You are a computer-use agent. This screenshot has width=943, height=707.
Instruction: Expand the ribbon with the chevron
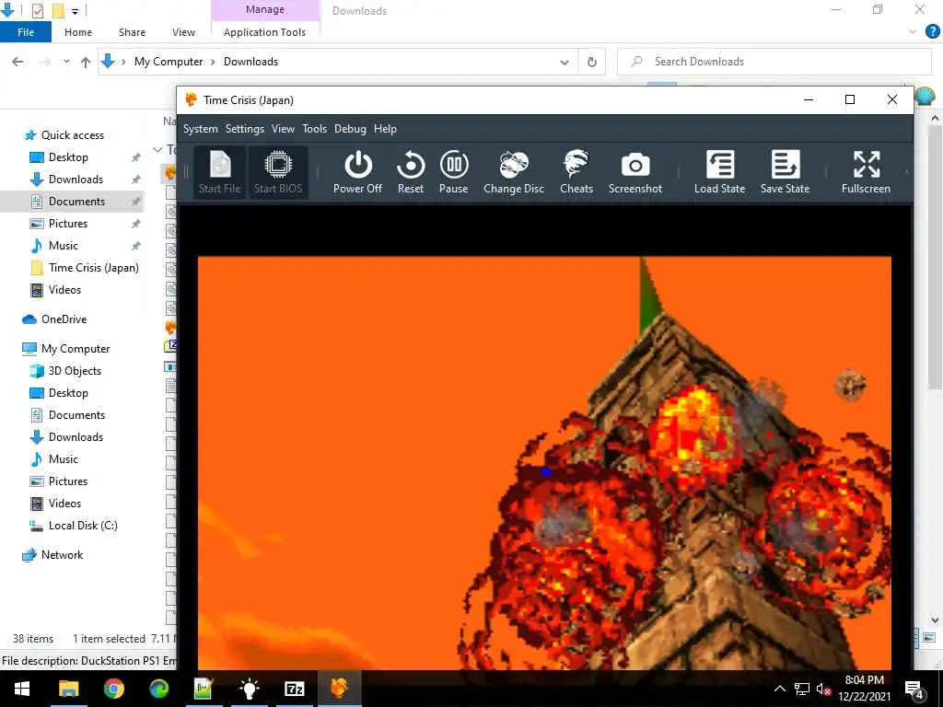click(x=913, y=32)
